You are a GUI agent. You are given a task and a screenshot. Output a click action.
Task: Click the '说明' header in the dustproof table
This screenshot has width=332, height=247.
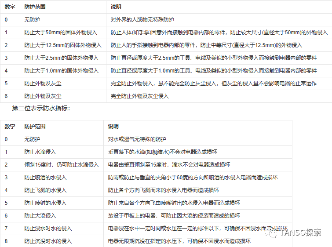pyautogui.click(x=116, y=7)
